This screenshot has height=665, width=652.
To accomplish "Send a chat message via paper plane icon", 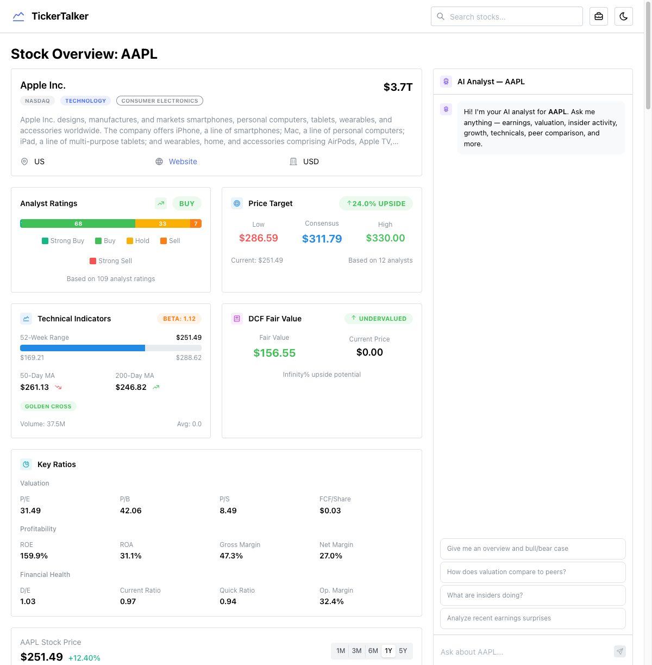I will click(x=619, y=651).
